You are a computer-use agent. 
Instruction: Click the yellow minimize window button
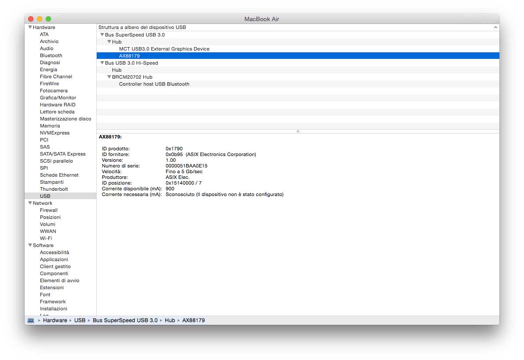(40, 19)
